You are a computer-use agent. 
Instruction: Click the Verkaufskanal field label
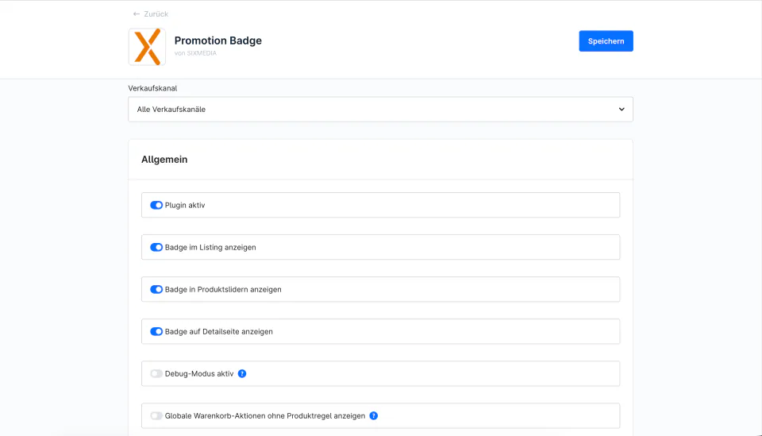tap(152, 88)
